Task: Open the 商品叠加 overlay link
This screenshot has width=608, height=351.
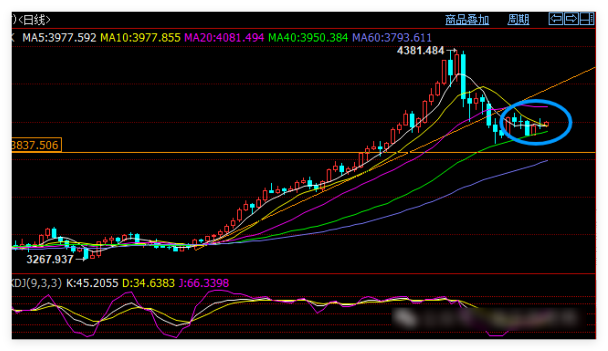Action: tap(467, 20)
